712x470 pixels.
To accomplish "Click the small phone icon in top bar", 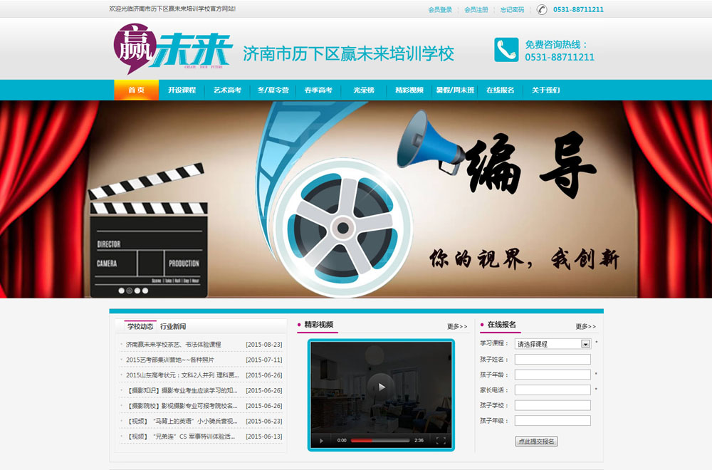I will pyautogui.click(x=543, y=9).
